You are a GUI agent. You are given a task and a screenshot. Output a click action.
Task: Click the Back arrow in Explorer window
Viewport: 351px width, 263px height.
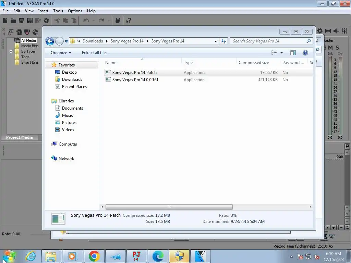click(50, 41)
